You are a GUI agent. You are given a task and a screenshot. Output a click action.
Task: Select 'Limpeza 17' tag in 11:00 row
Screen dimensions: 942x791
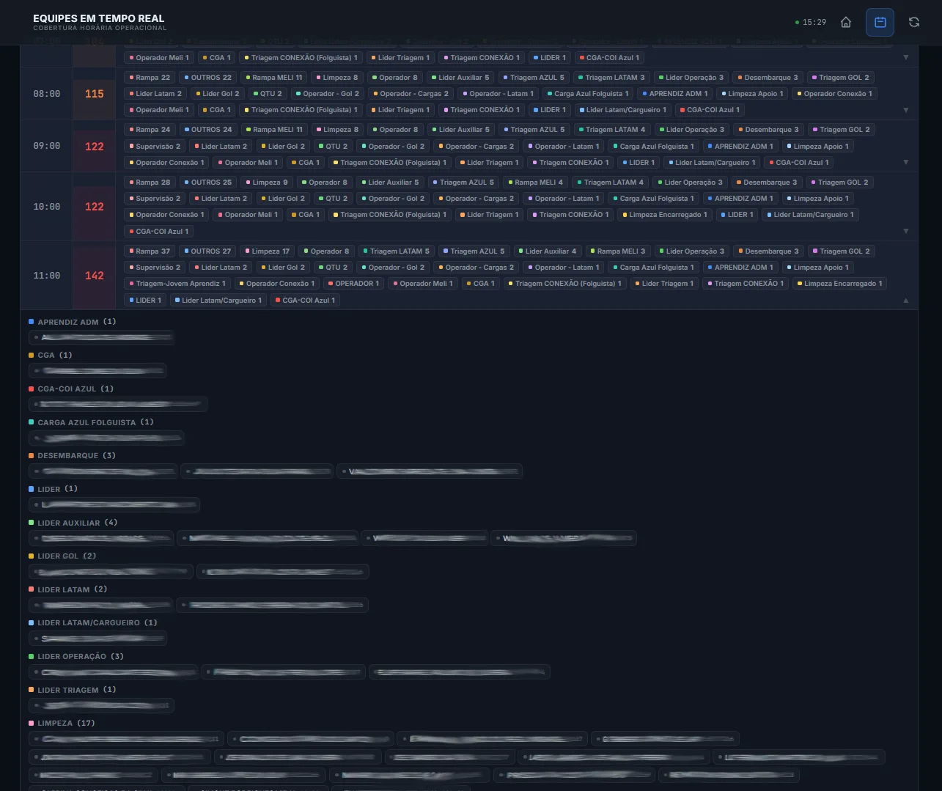268,251
